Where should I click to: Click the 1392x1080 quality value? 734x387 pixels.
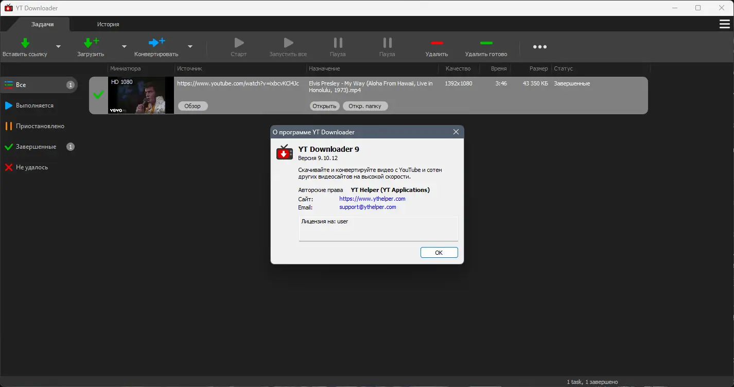coord(459,83)
